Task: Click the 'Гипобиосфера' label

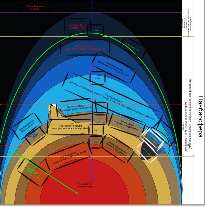Action: pyautogui.click(x=68, y=156)
